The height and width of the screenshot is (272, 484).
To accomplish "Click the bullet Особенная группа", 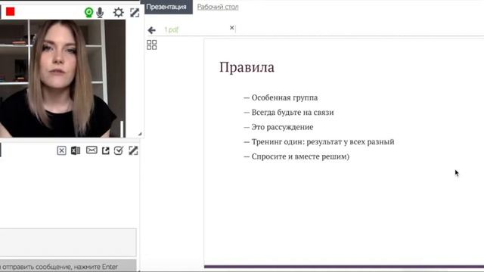I will (284, 97).
